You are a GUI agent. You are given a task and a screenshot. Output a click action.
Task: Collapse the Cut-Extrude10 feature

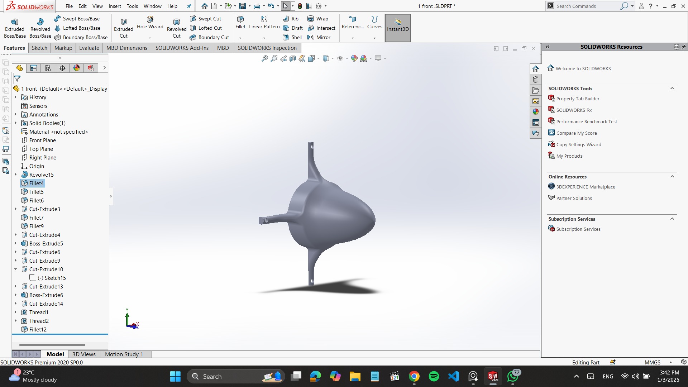(16, 269)
